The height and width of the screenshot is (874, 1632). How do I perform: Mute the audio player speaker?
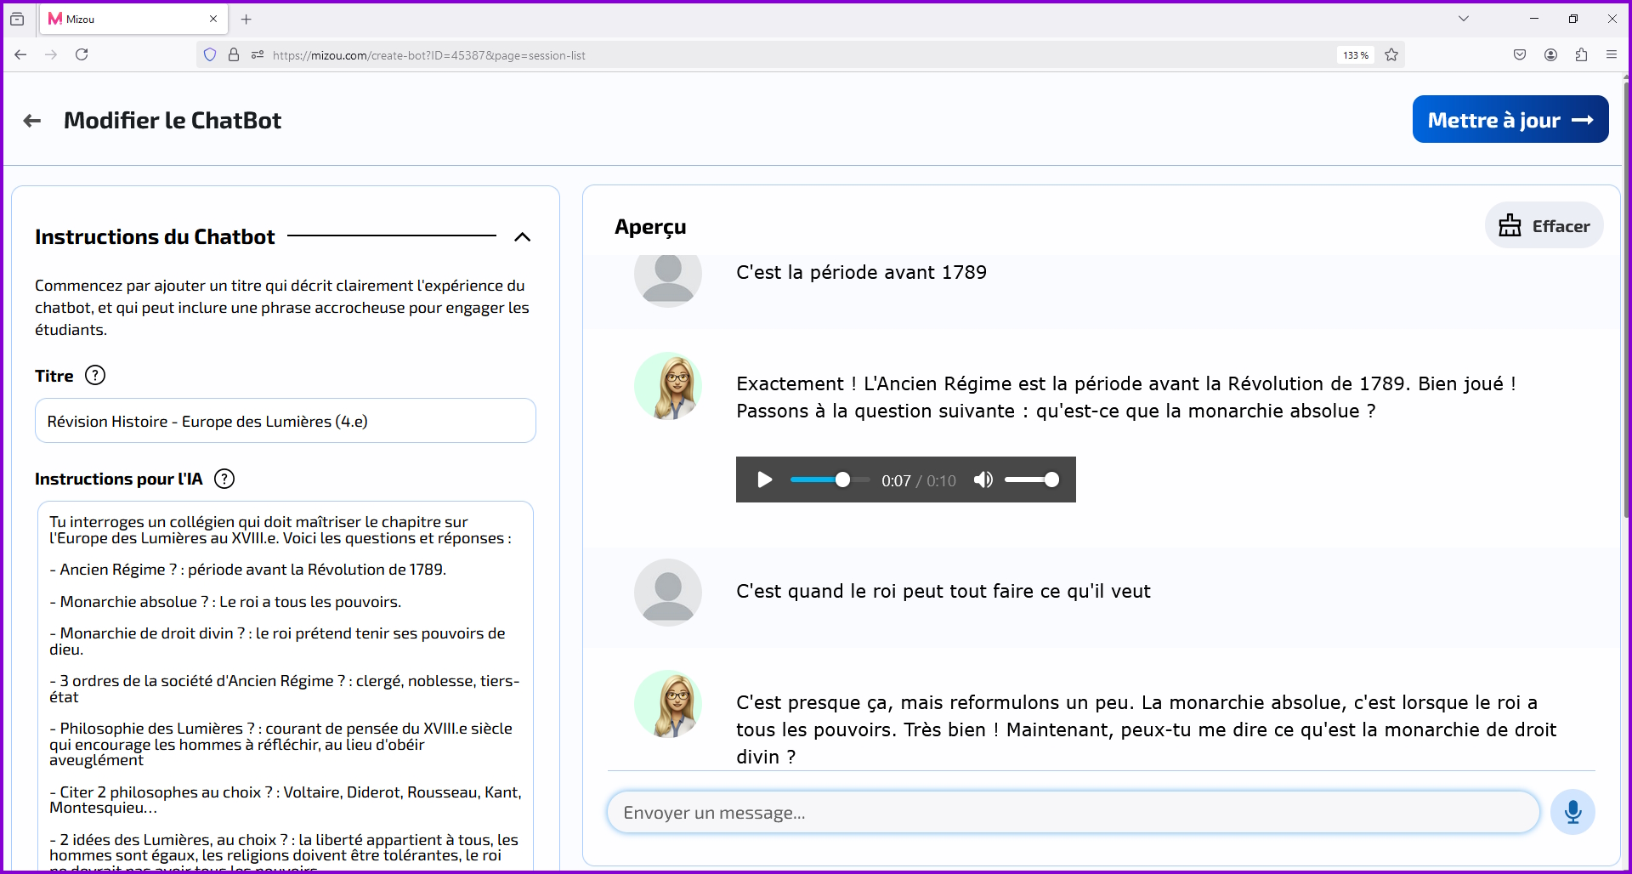point(983,480)
